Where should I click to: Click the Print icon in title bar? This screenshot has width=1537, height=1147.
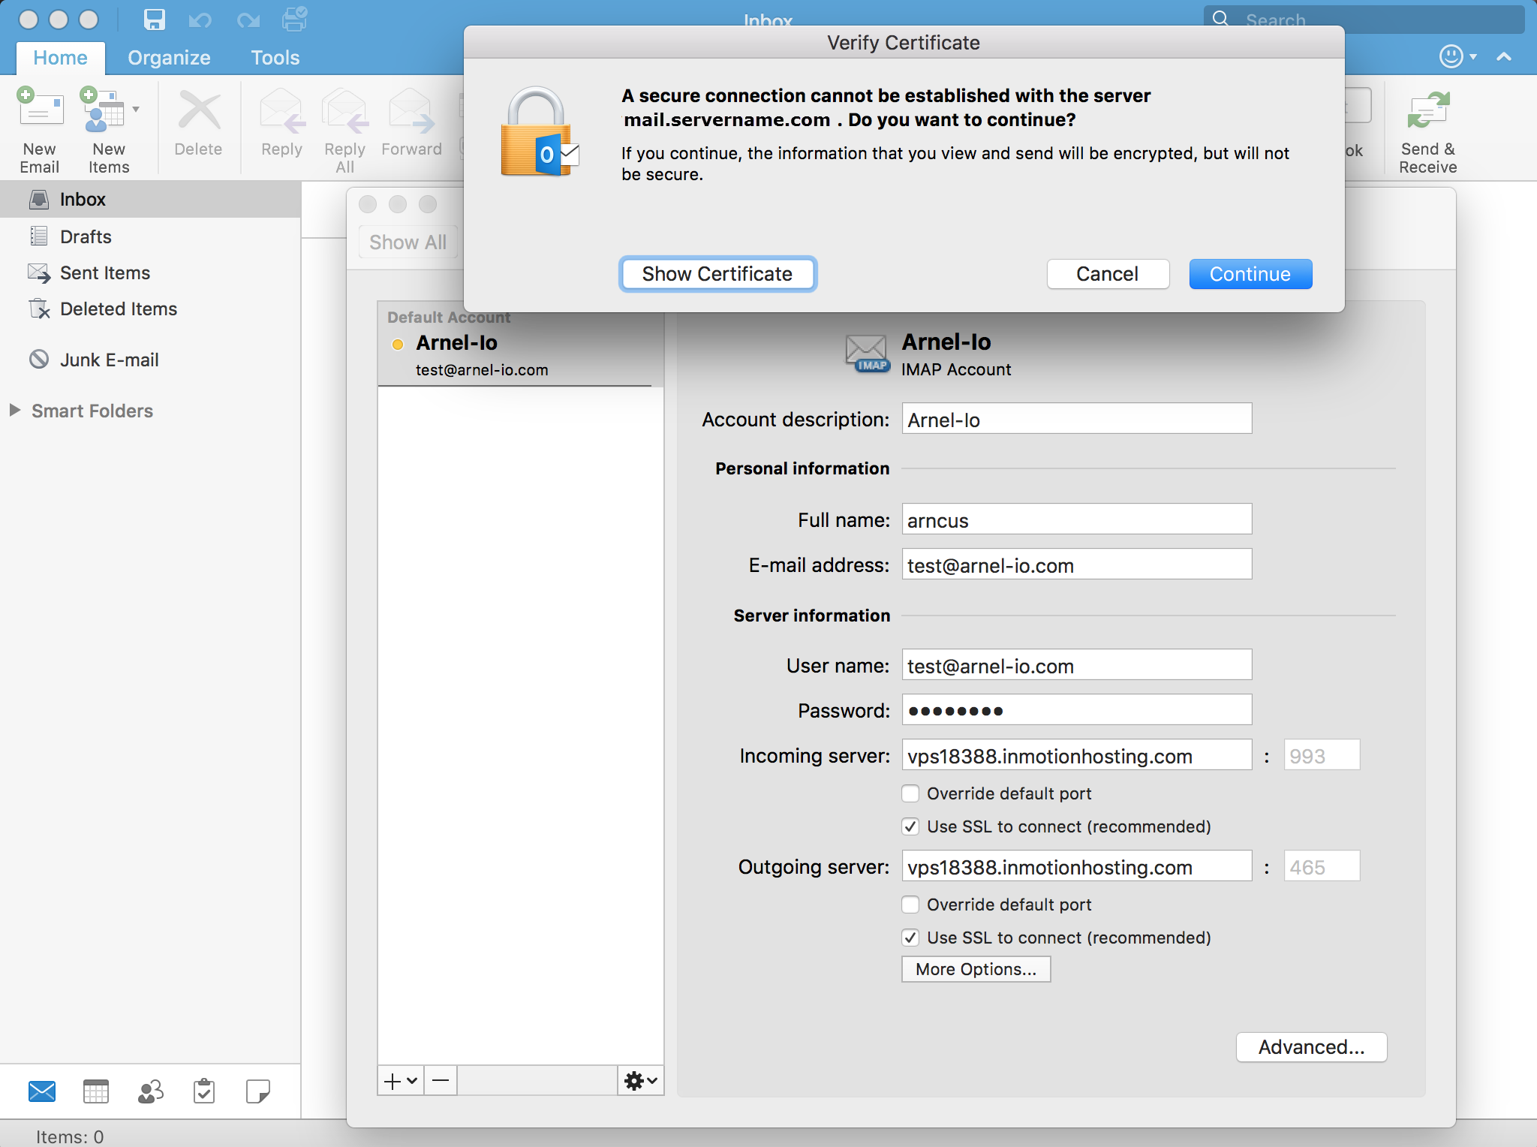[x=294, y=20]
